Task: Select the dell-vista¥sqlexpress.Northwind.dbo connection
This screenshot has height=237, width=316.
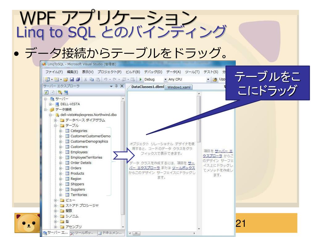Action: (x=89, y=115)
